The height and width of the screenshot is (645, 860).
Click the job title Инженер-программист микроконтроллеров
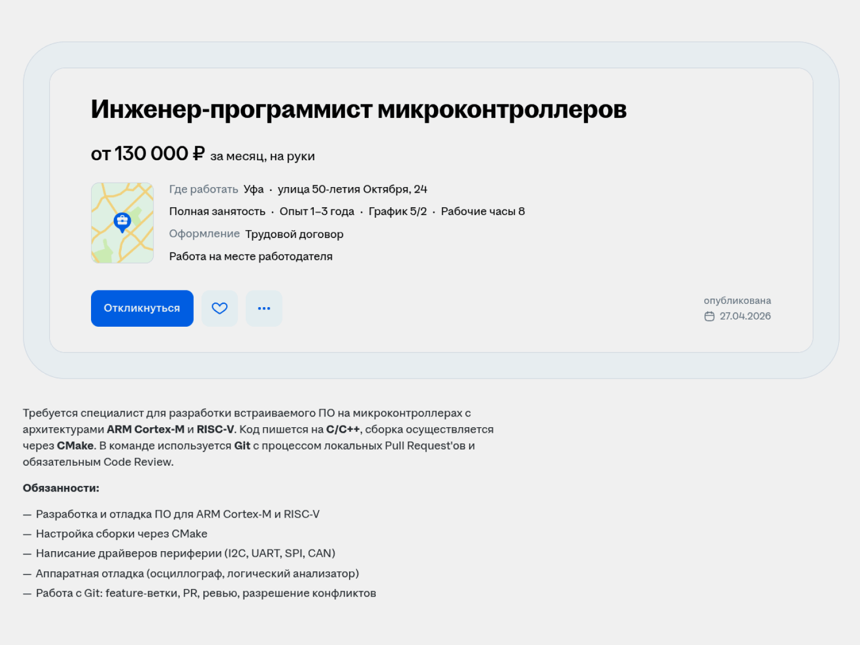tap(359, 109)
